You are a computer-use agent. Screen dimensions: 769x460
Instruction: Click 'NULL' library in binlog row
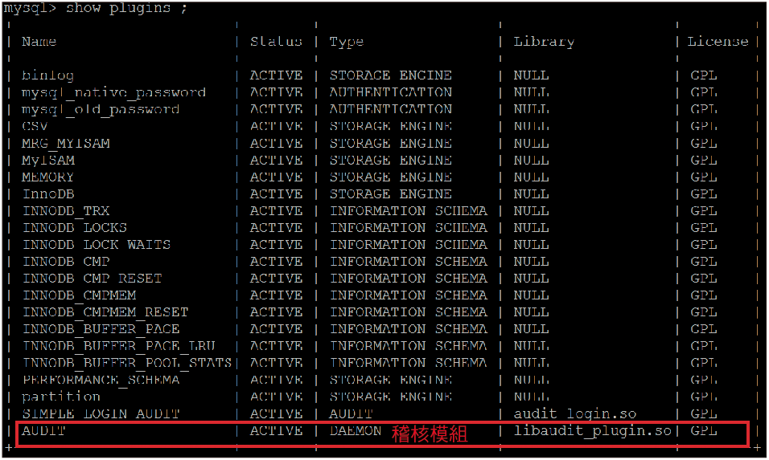tap(531, 75)
